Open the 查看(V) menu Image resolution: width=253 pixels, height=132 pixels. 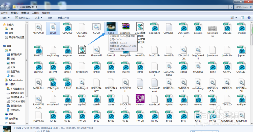click(25, 13)
